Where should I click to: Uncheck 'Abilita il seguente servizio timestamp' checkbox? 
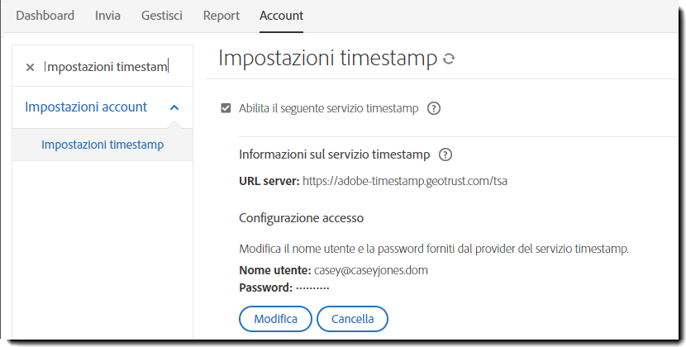click(x=226, y=108)
